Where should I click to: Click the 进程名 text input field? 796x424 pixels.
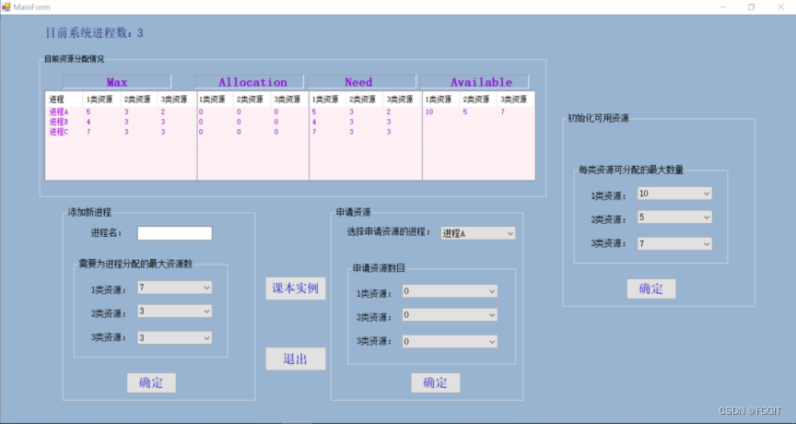[x=175, y=233]
